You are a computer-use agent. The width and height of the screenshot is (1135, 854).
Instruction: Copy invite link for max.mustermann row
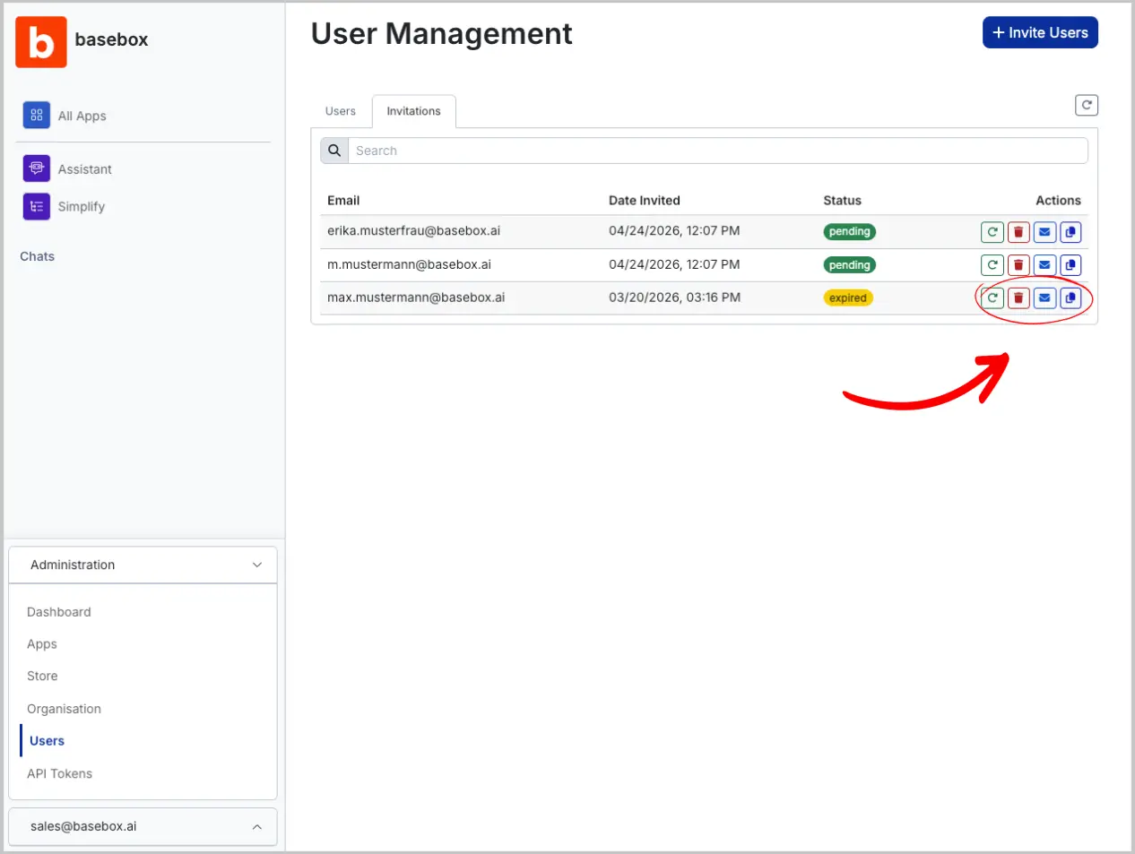coord(1070,298)
